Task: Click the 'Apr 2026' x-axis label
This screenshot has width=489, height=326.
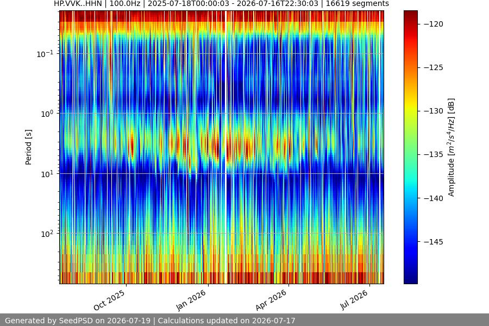Action: coord(271,300)
